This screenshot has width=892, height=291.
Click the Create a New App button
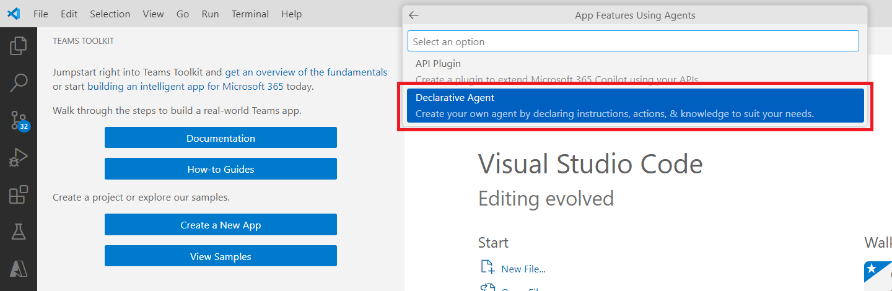(x=221, y=225)
